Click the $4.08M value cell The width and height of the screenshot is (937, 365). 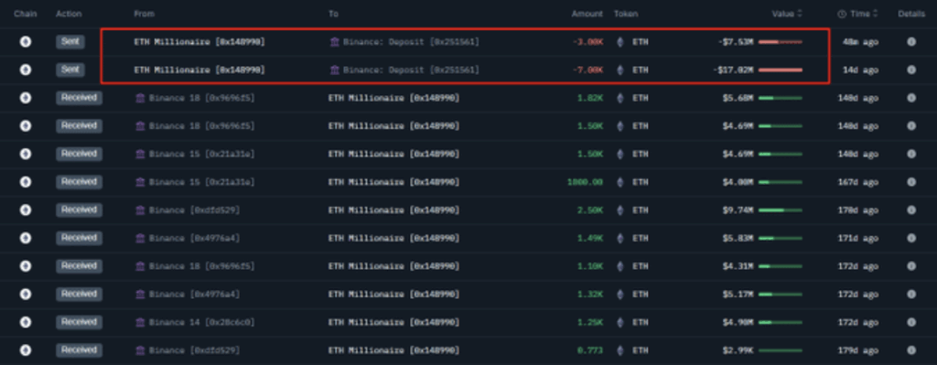point(738,182)
